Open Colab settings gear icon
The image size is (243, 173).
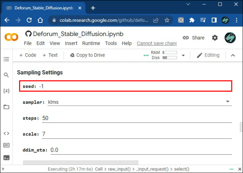click(x=215, y=38)
